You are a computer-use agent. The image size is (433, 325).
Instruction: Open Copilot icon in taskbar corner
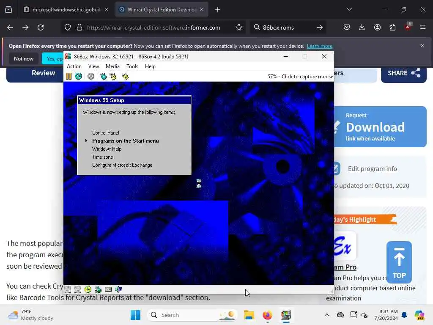pyautogui.click(x=419, y=315)
